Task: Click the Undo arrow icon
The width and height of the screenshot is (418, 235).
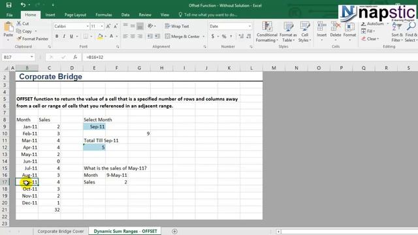Action: [23, 5]
